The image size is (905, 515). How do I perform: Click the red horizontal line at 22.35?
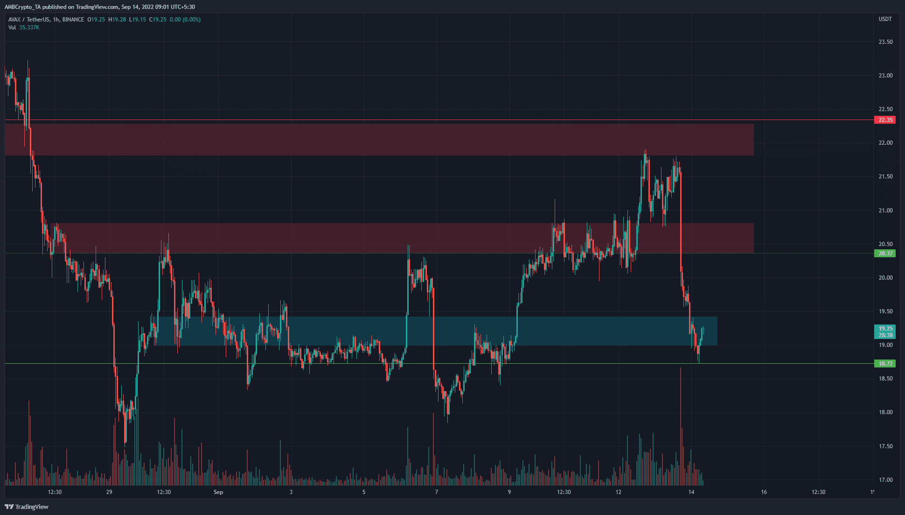click(439, 120)
